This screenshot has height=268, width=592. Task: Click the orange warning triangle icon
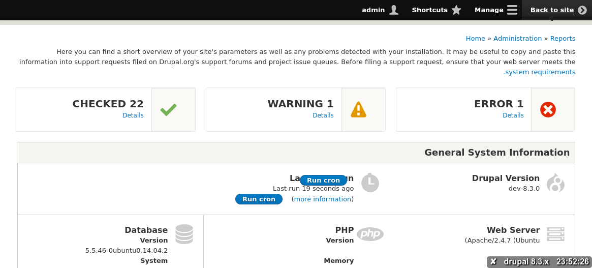coord(358,110)
